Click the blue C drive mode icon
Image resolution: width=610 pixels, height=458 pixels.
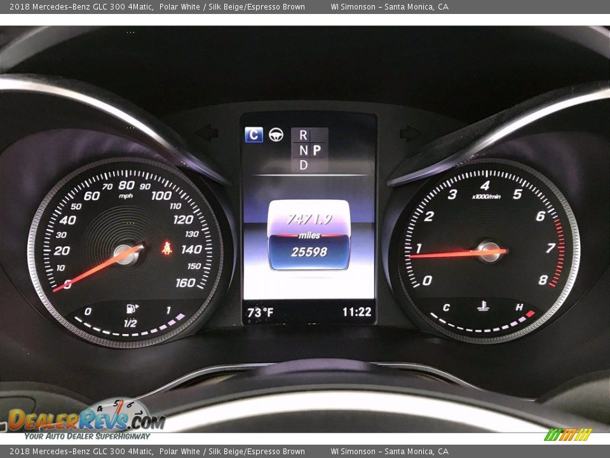point(254,135)
